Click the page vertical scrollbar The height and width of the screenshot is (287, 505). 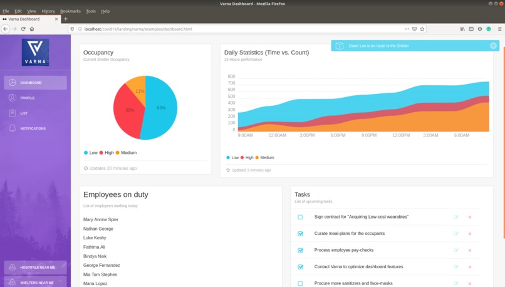click(x=503, y=142)
